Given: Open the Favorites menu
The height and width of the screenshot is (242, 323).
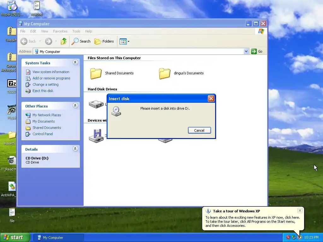Looking at the screenshot, I should click(60, 31).
